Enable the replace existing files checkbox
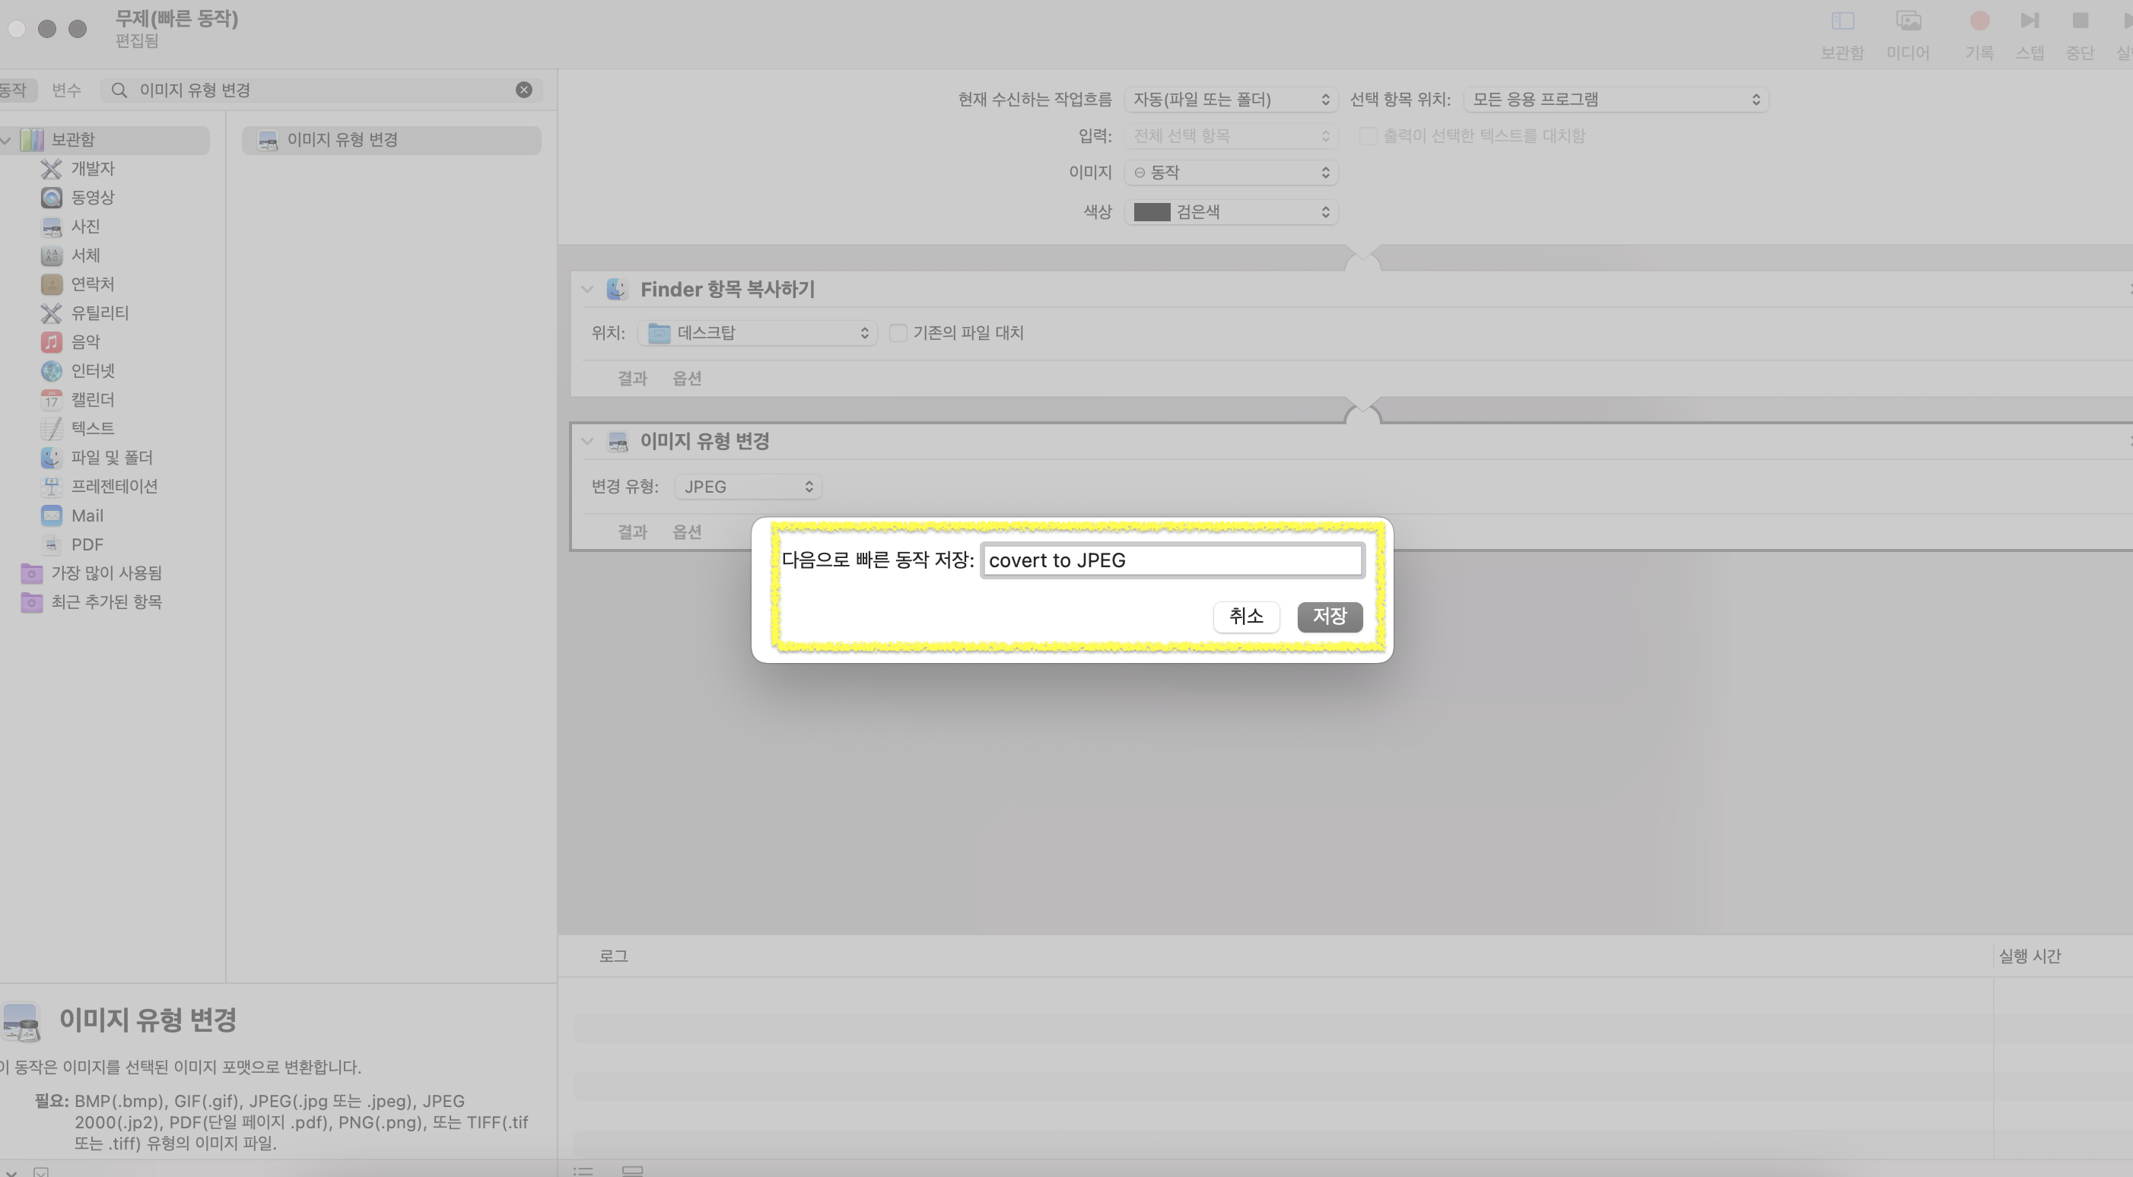The height and width of the screenshot is (1177, 2133). tap(898, 333)
